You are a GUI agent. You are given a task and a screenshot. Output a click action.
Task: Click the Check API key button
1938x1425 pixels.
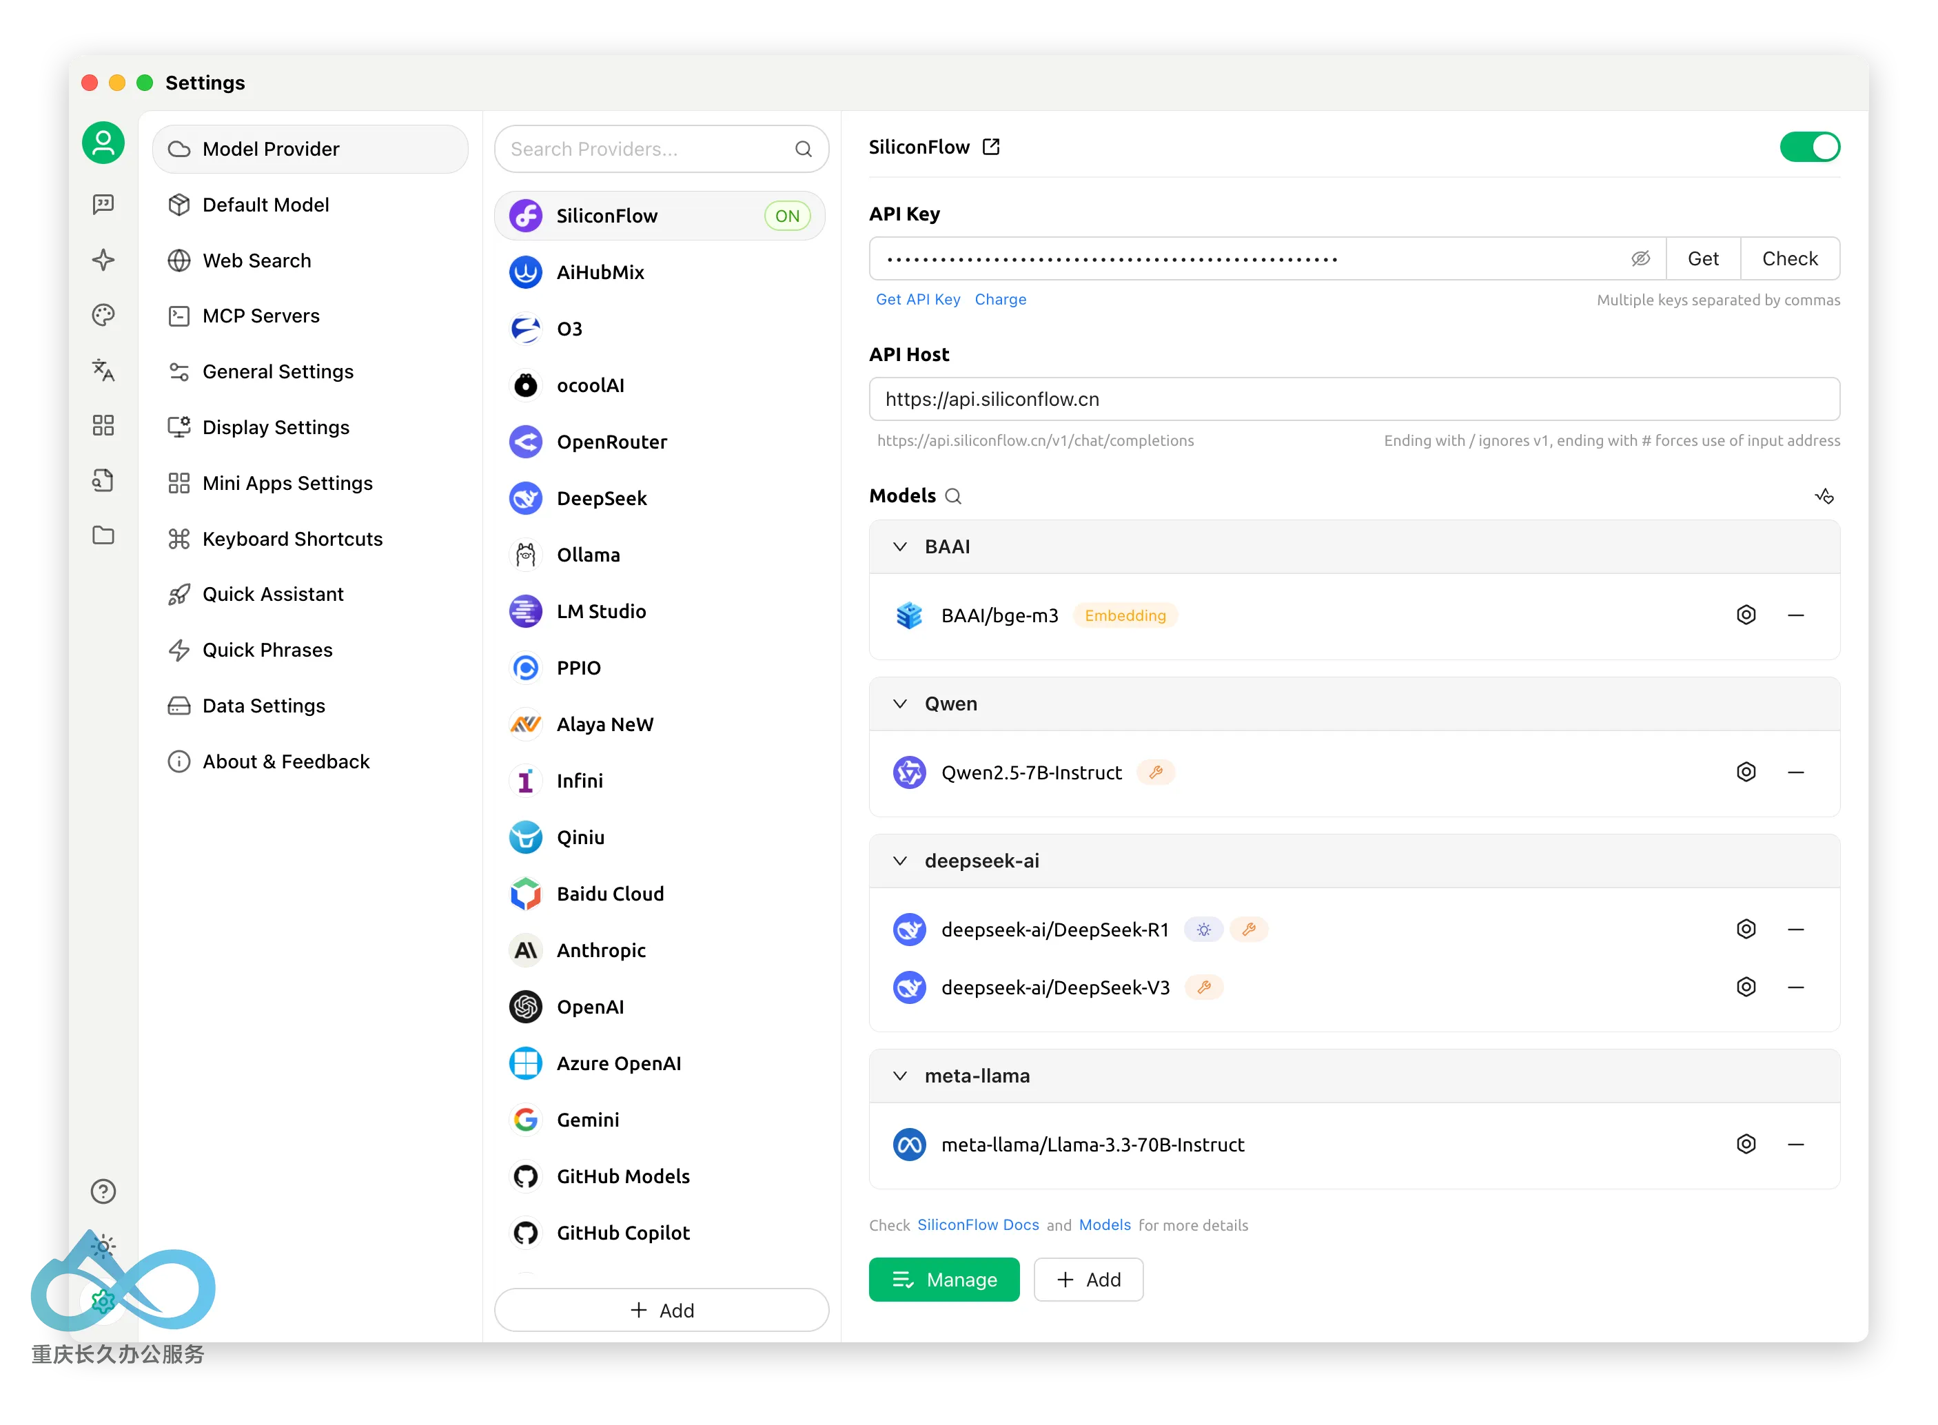tap(1790, 259)
